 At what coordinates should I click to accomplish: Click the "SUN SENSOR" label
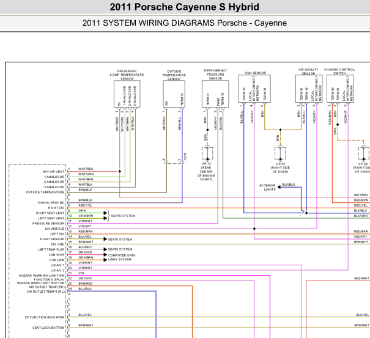(x=255, y=73)
